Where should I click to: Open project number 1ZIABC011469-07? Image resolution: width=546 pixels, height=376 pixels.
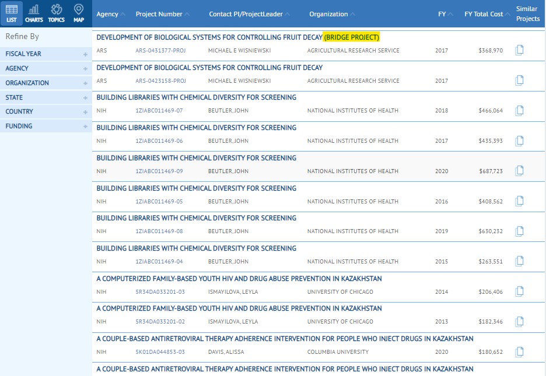pos(159,111)
